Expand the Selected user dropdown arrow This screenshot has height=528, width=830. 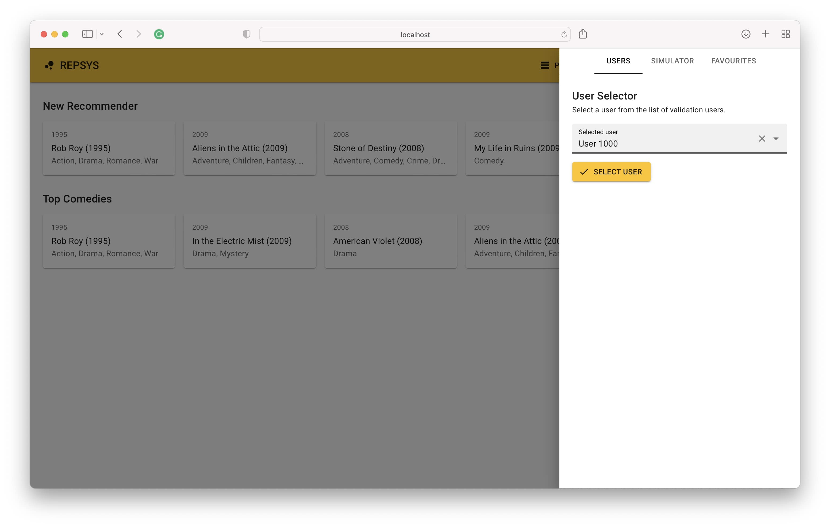[776, 139]
